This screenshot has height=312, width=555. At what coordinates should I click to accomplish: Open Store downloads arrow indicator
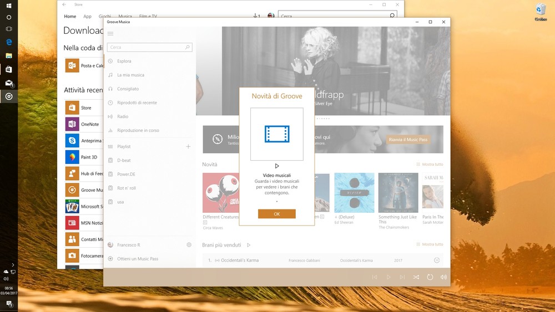point(256,16)
